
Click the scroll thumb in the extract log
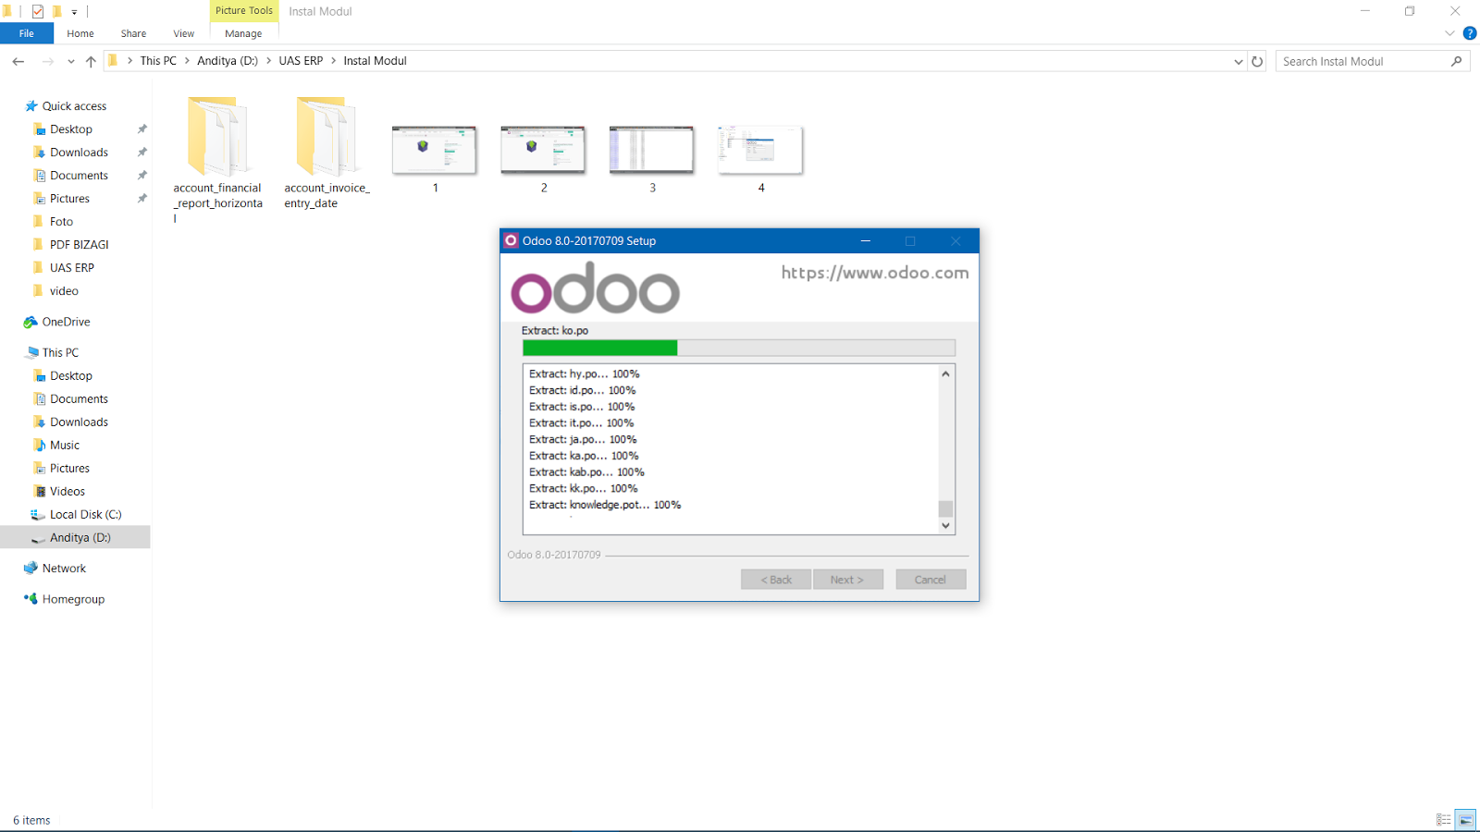pyautogui.click(x=945, y=509)
